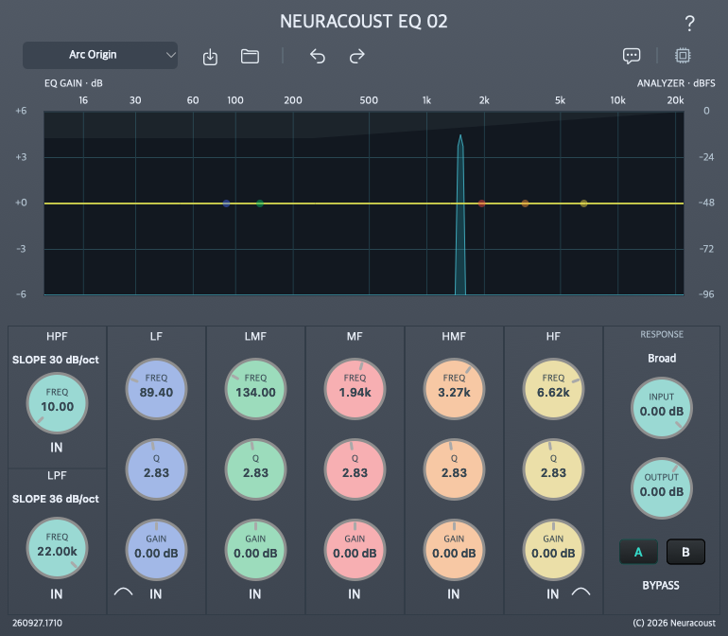Click the ANALYZER · dBFS label
This screenshot has width=728, height=636.
[676, 83]
